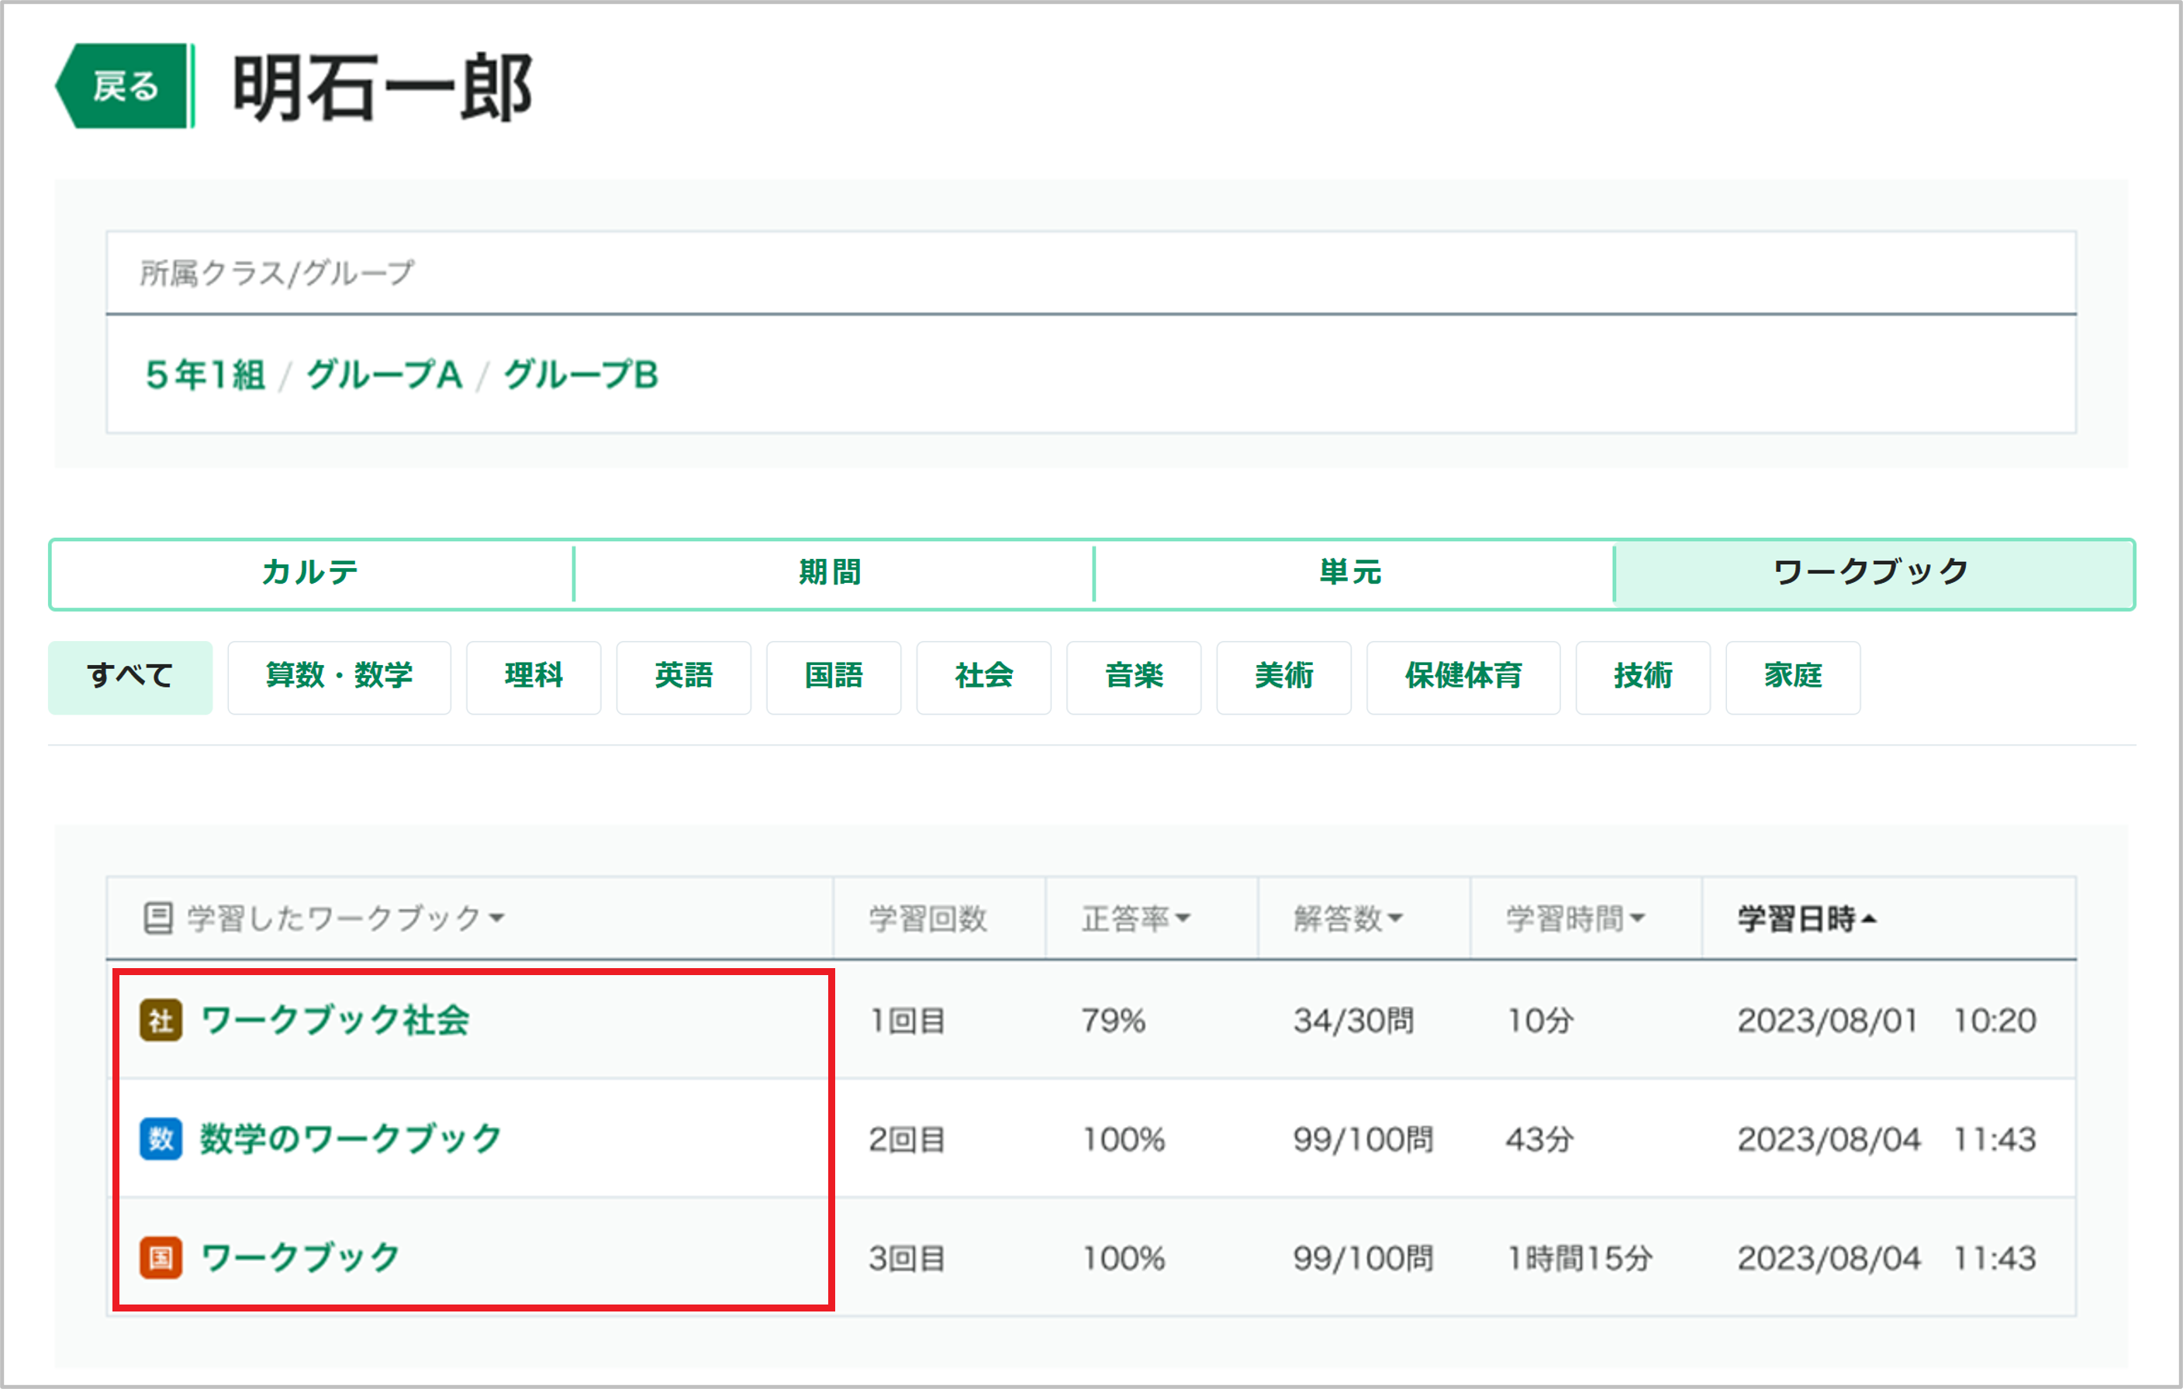Click the 34/30問 answer count
The image size is (2183, 1389).
pos(1353,1021)
